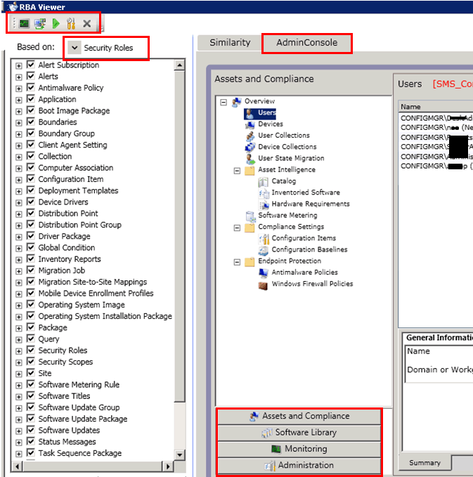Click the Hardware Requirements icon

pyautogui.click(x=264, y=204)
